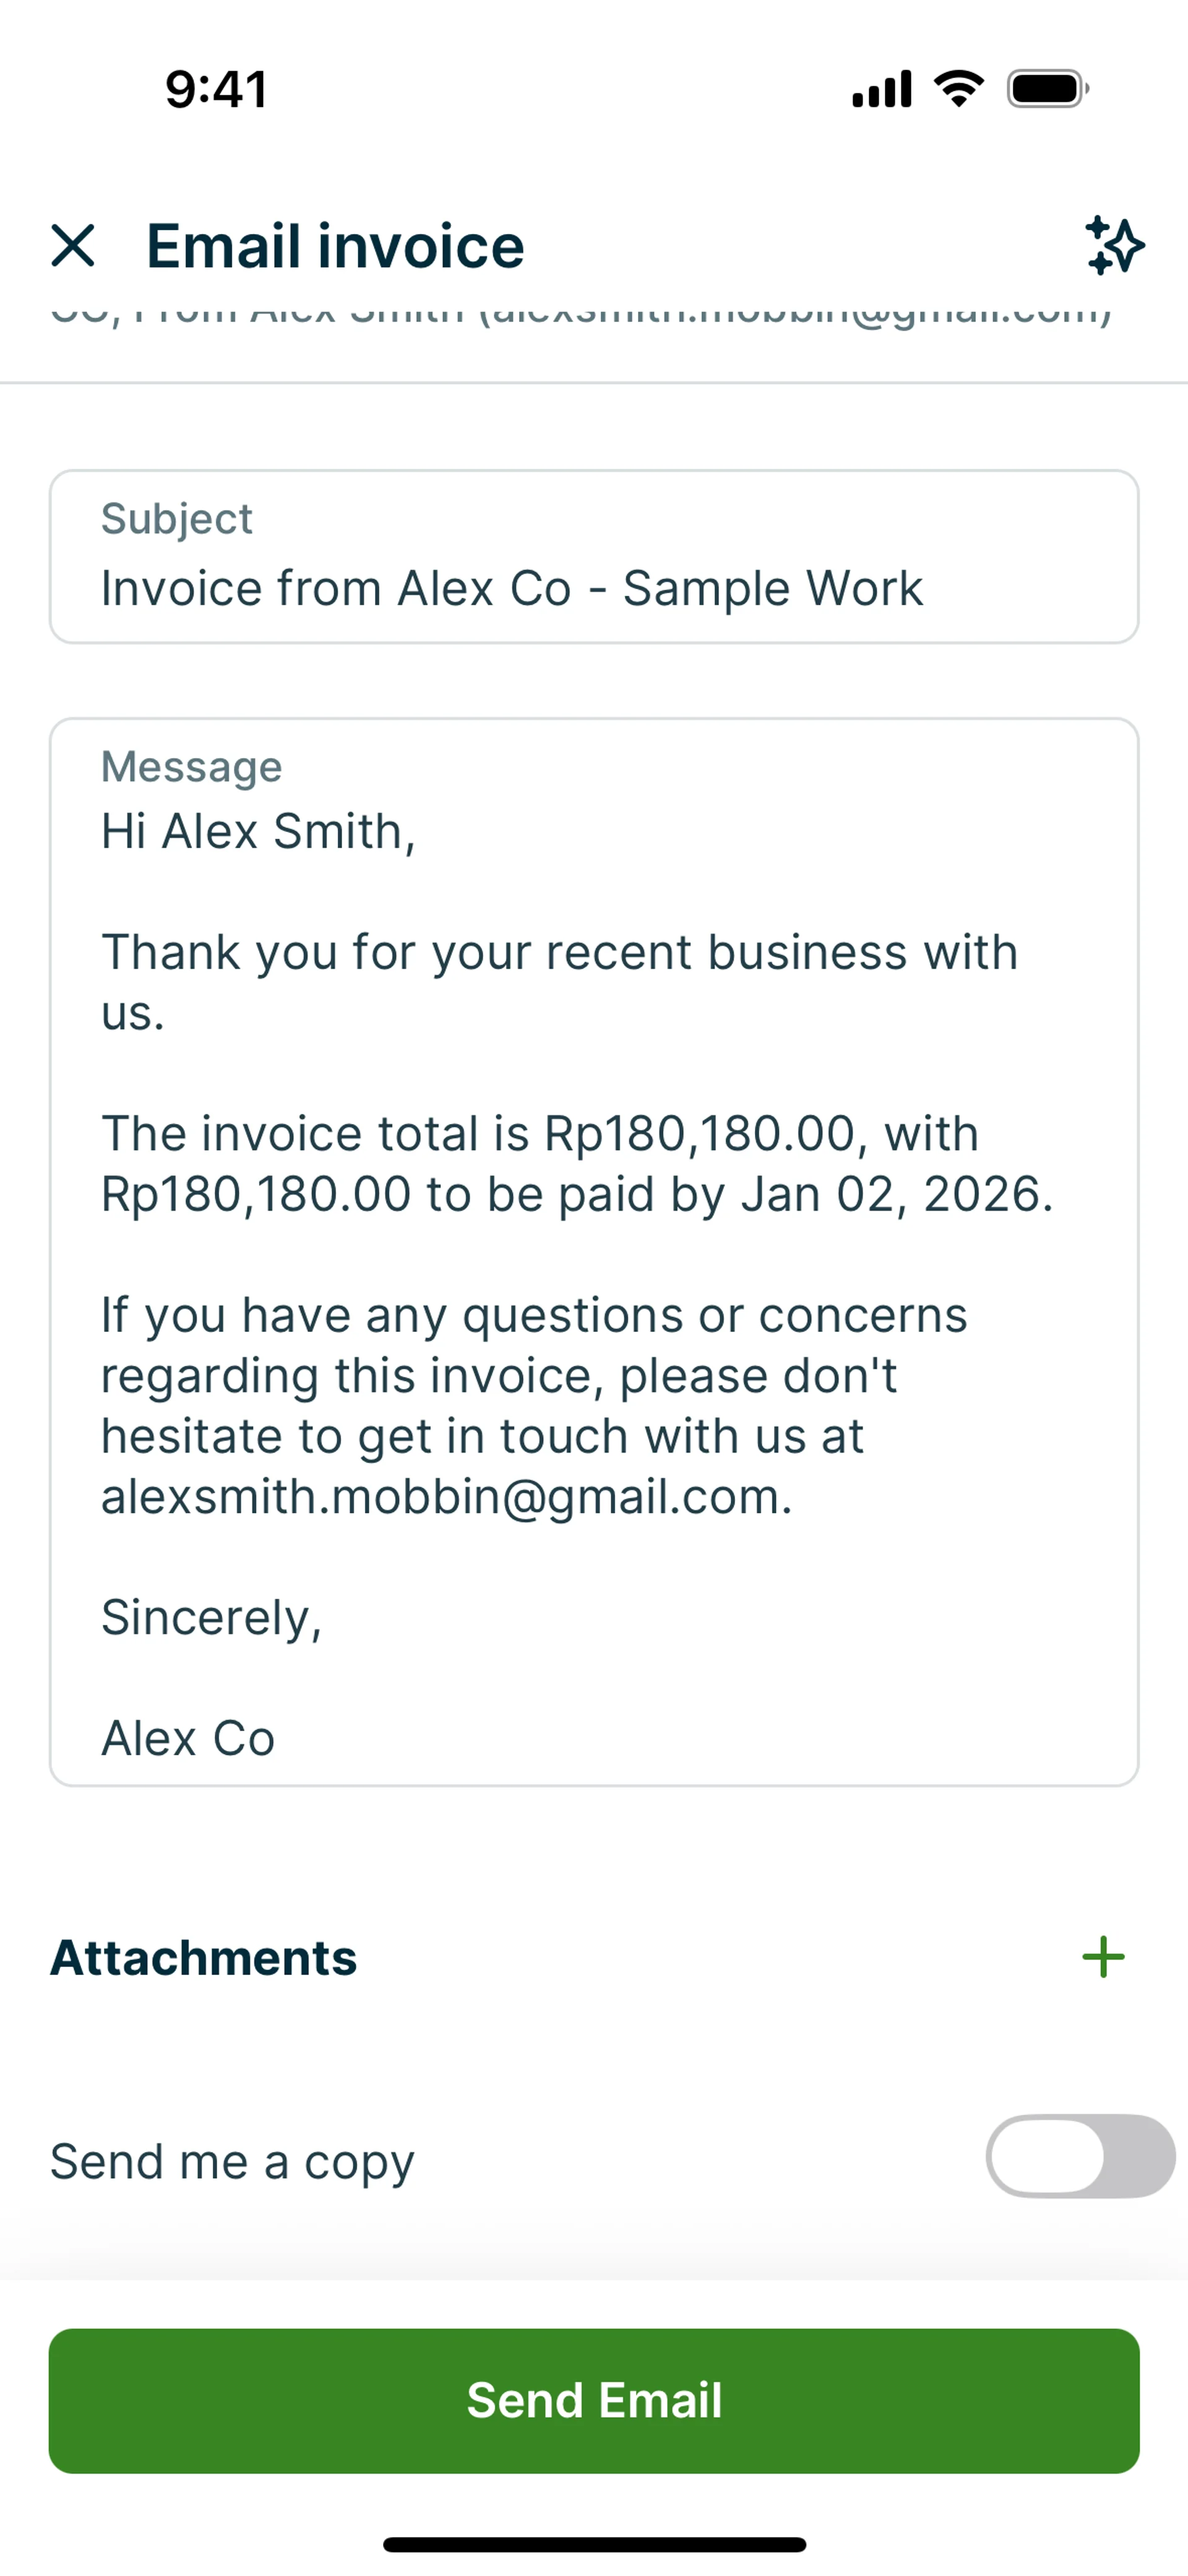Click the 'Sincerely,' line in message
The height and width of the screenshot is (2576, 1188).
tap(211, 1617)
